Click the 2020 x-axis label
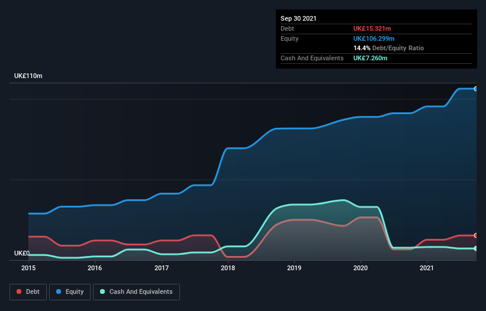The image size is (486, 311). click(361, 268)
